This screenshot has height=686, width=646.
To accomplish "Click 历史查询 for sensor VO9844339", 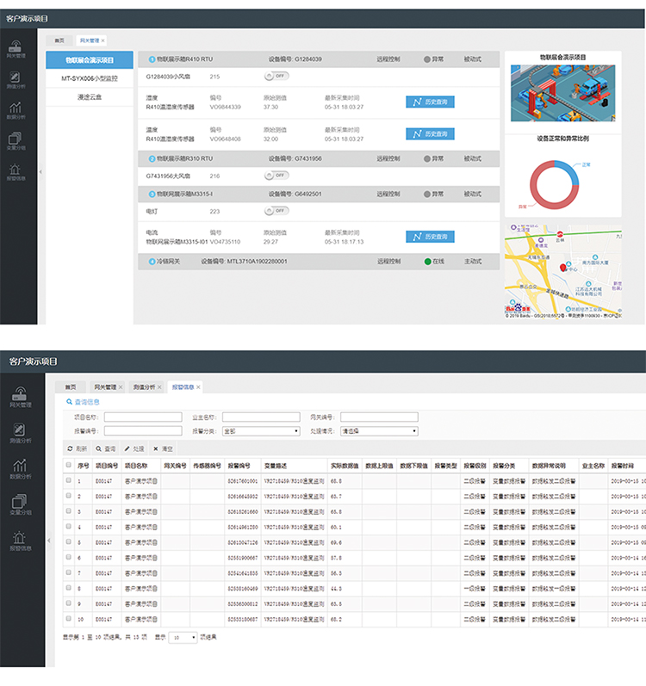I will pos(430,102).
